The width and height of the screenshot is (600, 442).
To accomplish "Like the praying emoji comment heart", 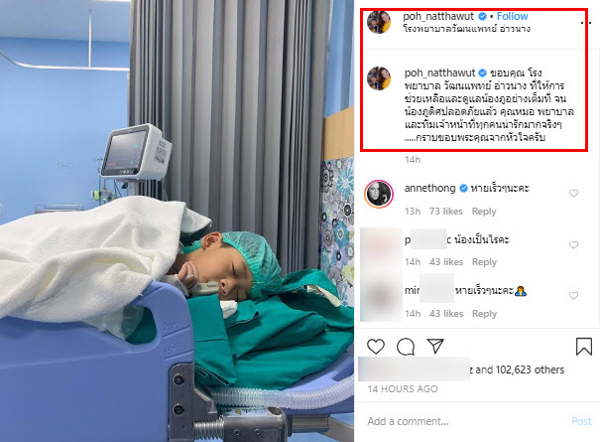I will point(573,295).
